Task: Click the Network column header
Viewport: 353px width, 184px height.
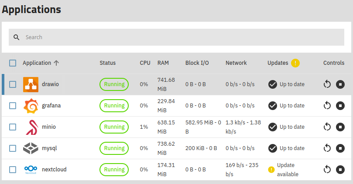Action: [x=236, y=63]
